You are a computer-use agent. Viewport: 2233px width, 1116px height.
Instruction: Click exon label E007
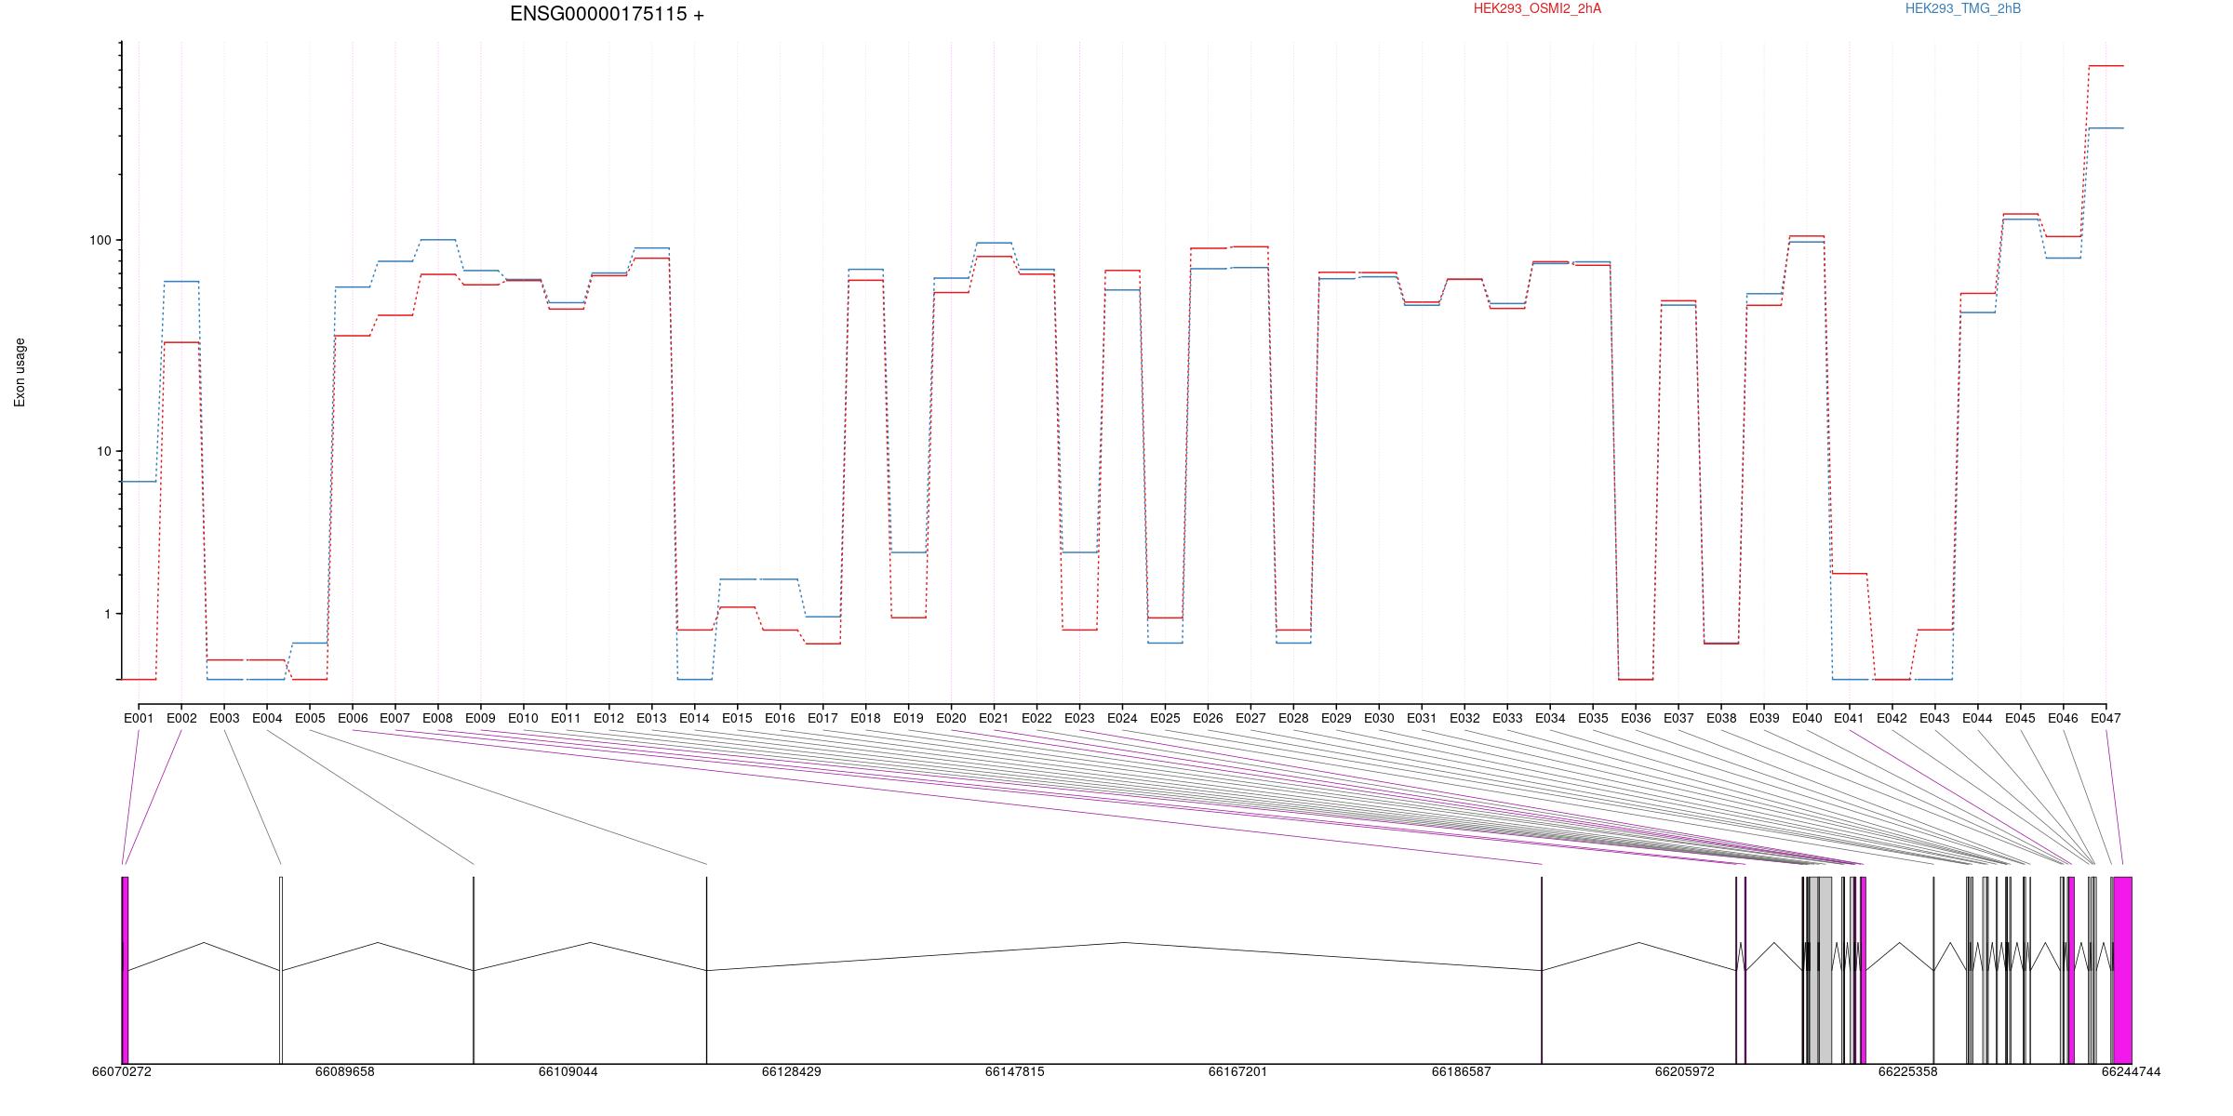[395, 718]
